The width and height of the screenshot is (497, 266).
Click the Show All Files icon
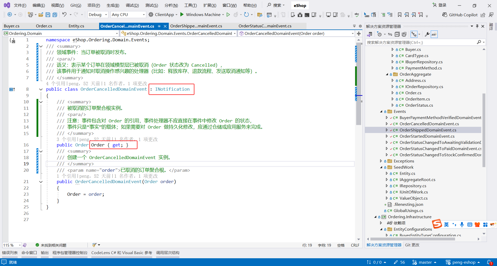pos(404,34)
